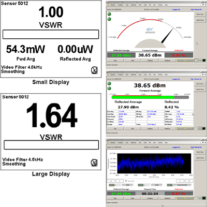The width and height of the screenshot is (207, 207).
Task: Click Label & Save button in strip chart window
Action: [200, 158]
